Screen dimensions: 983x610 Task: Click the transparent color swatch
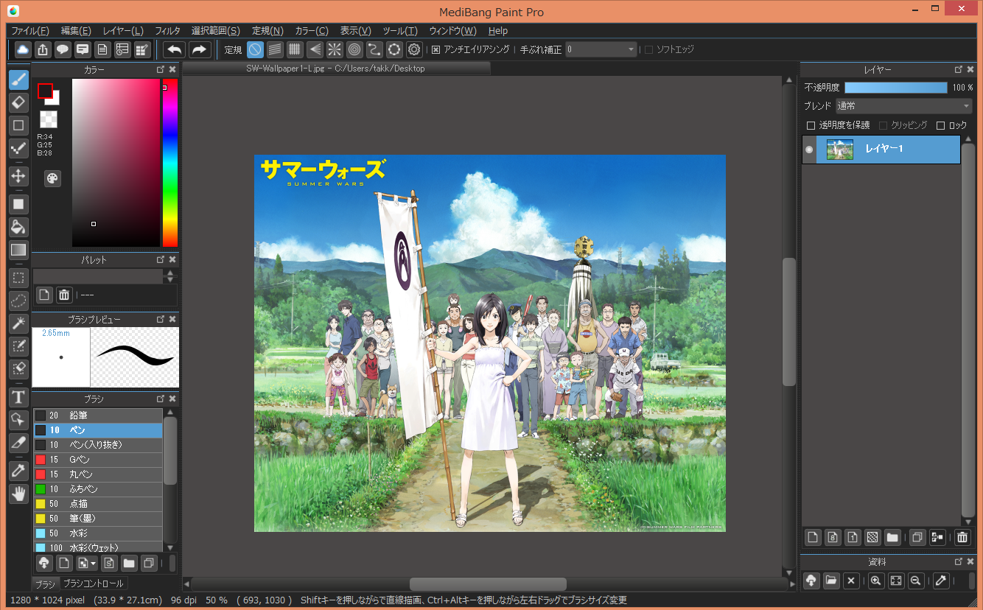pos(49,119)
